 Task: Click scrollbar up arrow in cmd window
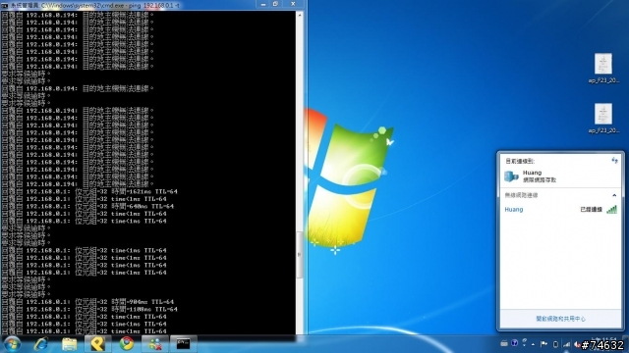(x=299, y=15)
